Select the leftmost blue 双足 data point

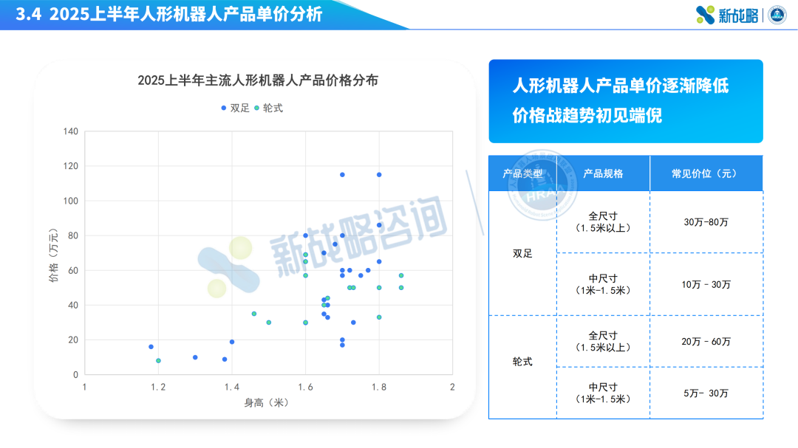(151, 347)
